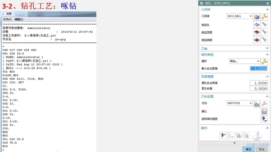Click the List tool path icon in 操作
271x152 pixels.
tap(246, 135)
